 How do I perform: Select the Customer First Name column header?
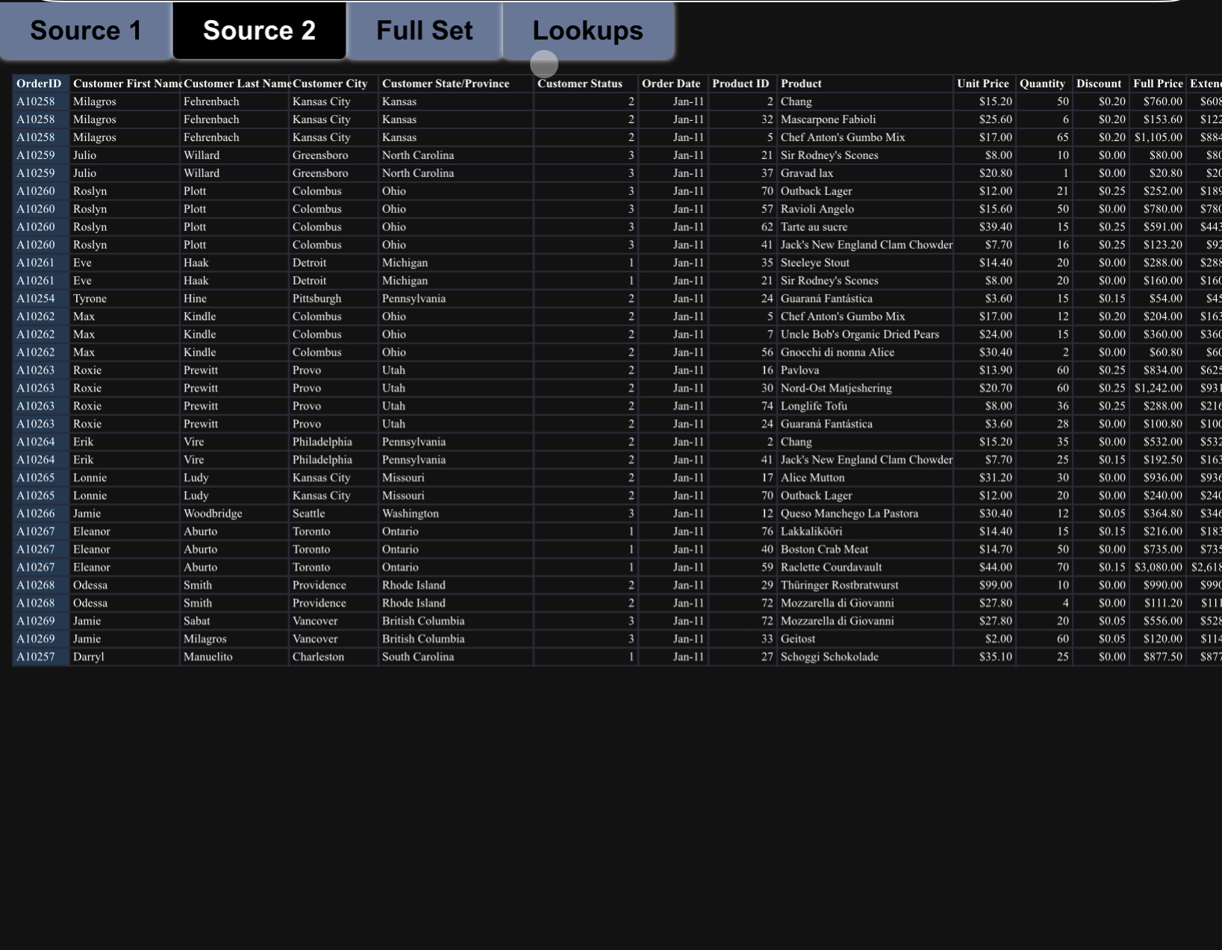pyautogui.click(x=125, y=84)
